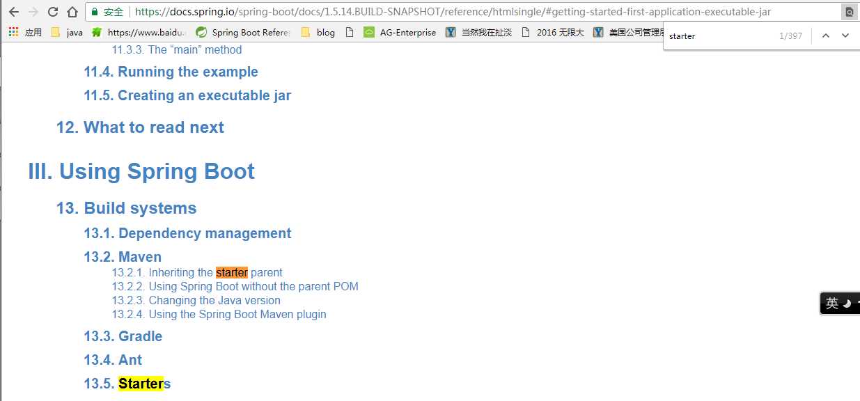The image size is (860, 401).
Task: Open 13.2 Maven section
Action: tap(123, 257)
